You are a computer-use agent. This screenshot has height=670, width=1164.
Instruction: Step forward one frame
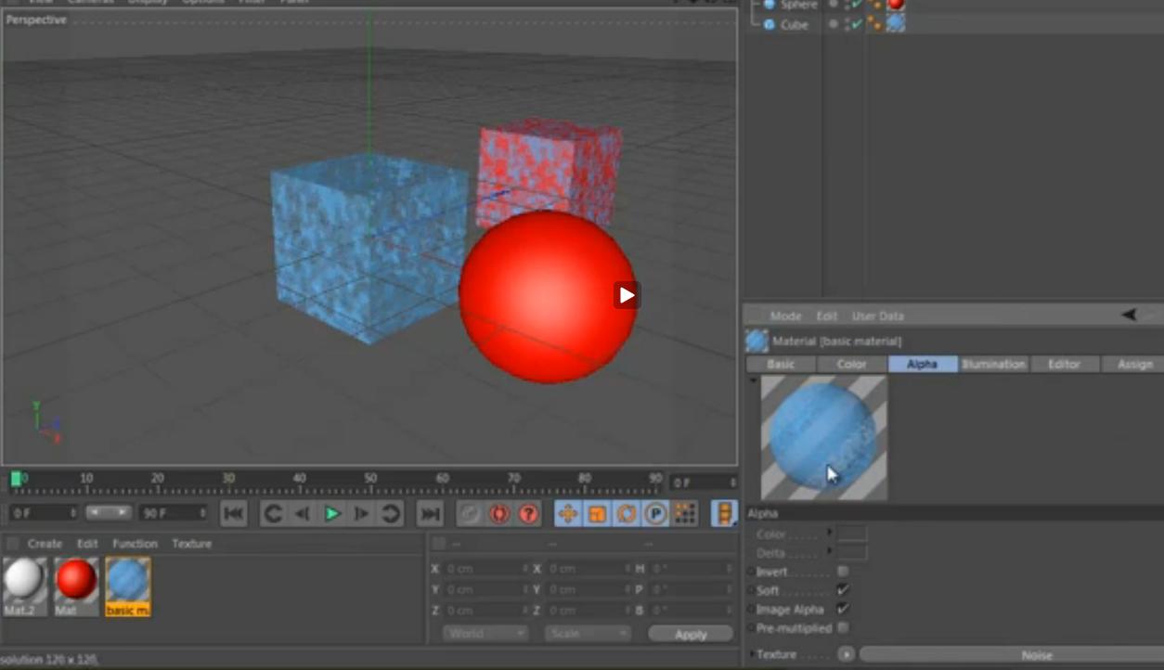click(362, 513)
